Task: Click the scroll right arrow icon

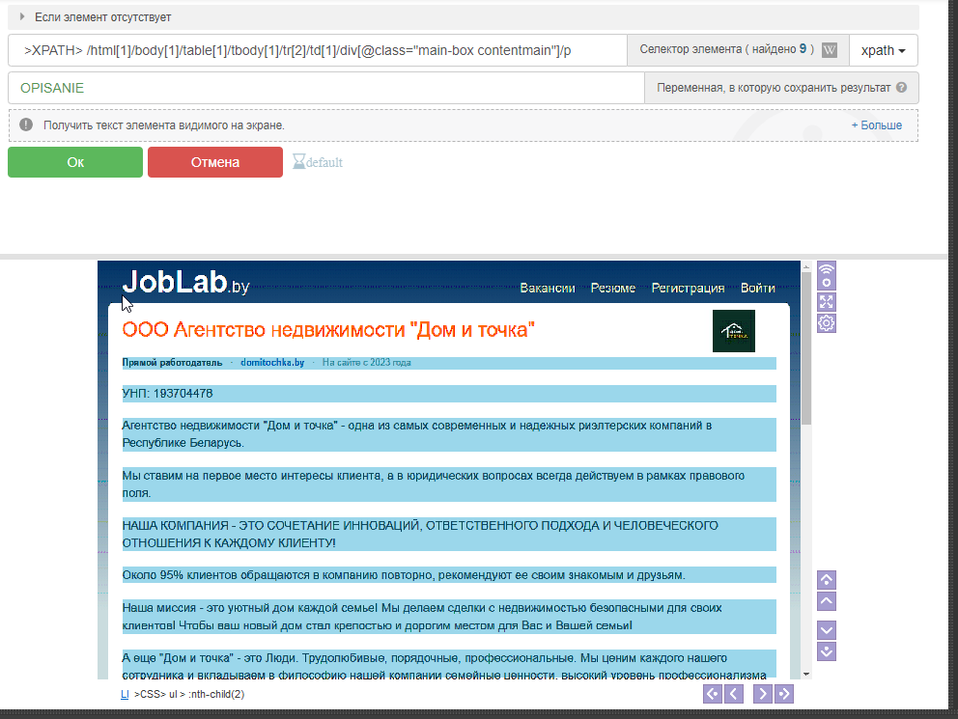Action: tap(762, 694)
